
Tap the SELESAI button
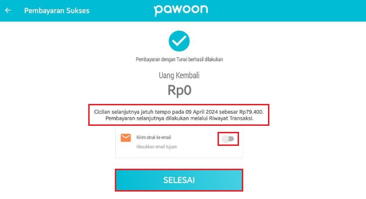[179, 180]
